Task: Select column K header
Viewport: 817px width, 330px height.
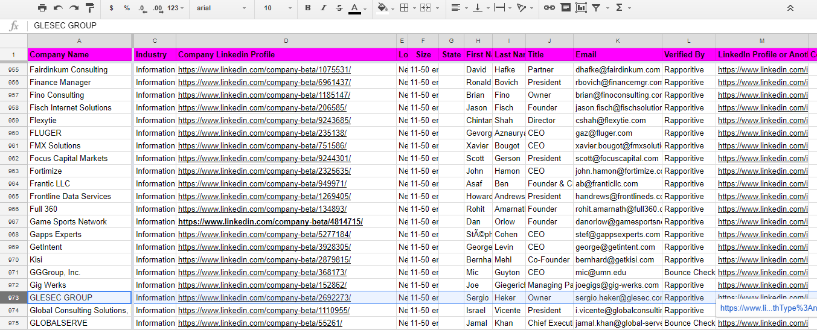Action: pyautogui.click(x=618, y=40)
